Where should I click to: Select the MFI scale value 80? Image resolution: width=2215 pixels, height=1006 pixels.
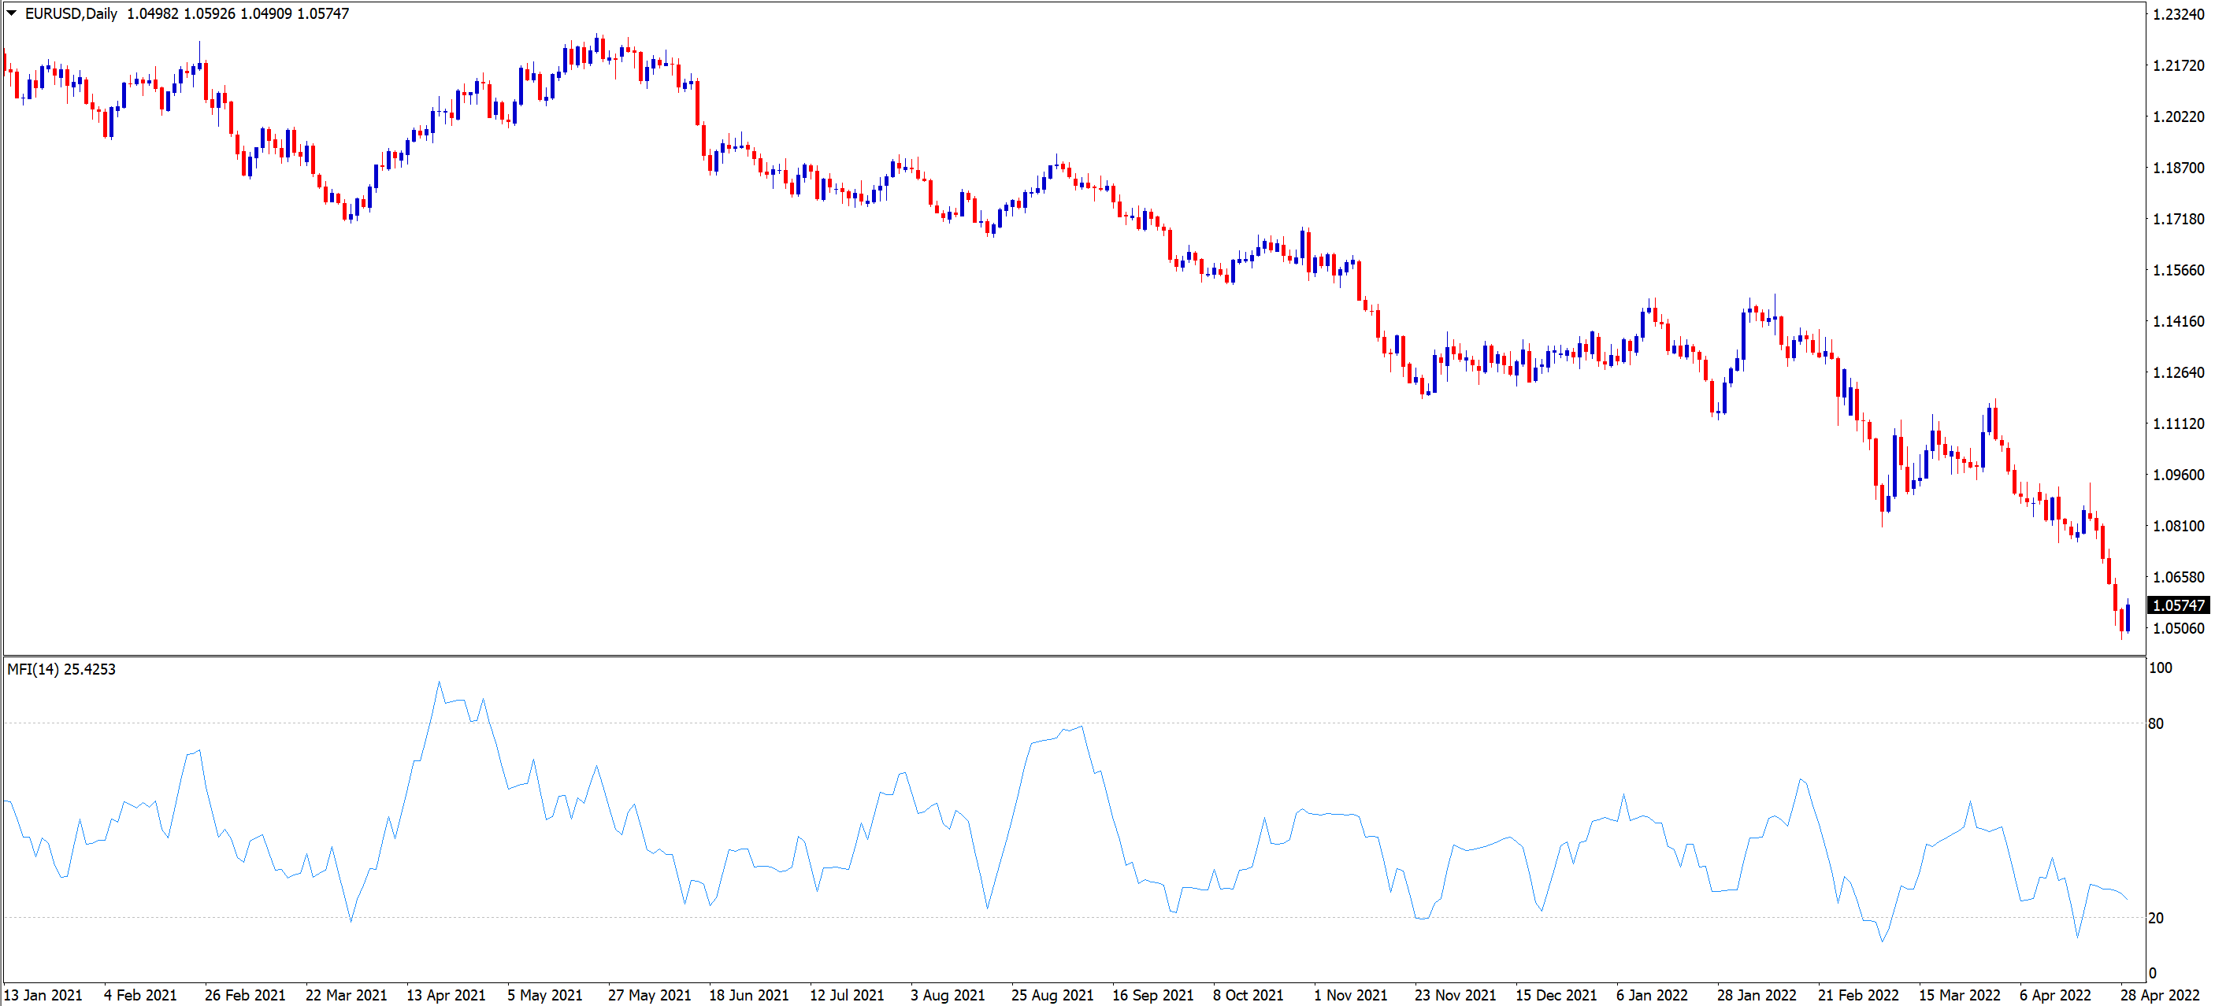click(2156, 723)
